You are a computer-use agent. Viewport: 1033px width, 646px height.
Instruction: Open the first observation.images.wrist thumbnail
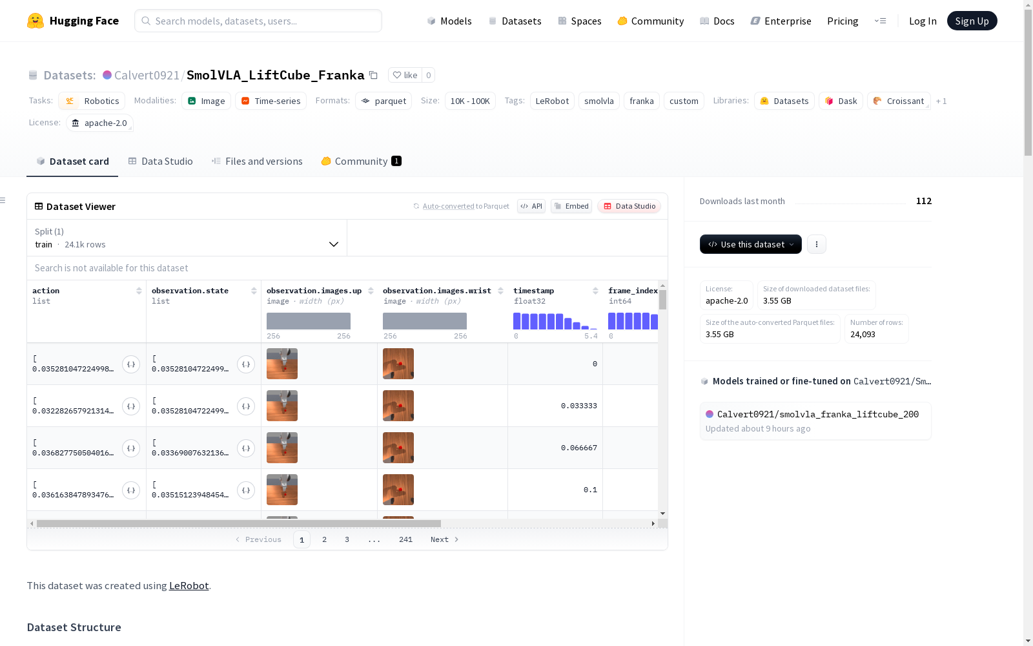pyautogui.click(x=398, y=364)
